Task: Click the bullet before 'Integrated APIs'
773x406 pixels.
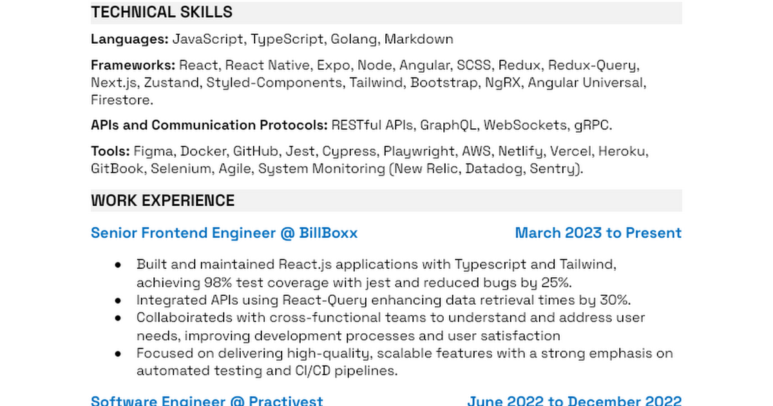Action: coord(118,300)
